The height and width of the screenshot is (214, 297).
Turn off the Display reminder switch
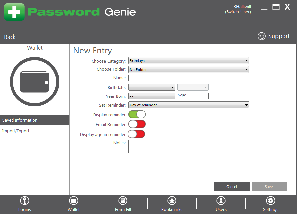click(137, 115)
